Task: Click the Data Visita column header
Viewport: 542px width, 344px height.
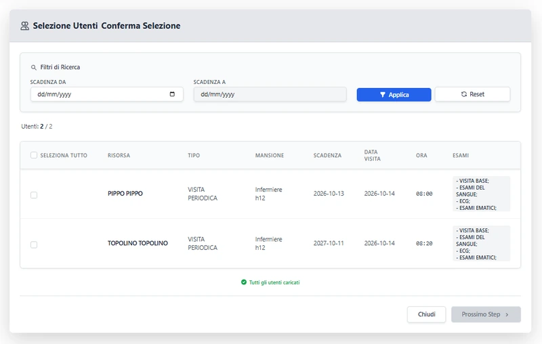Action: [x=372, y=156]
